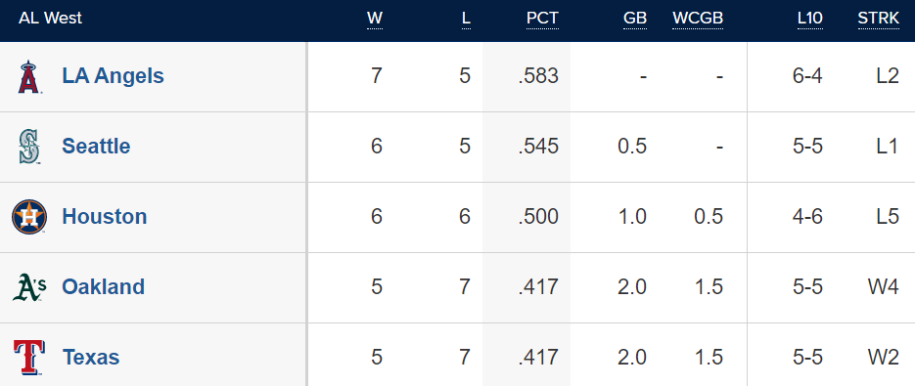Click LA Angels' .583 percentage cell
915x386 pixels.
click(538, 76)
